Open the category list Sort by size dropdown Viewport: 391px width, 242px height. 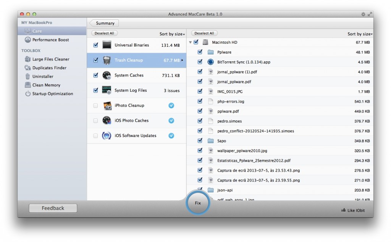[172, 34]
